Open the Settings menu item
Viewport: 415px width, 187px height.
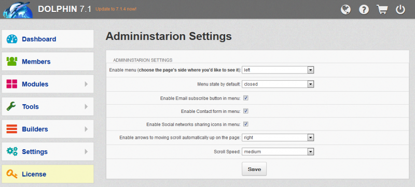pos(48,152)
